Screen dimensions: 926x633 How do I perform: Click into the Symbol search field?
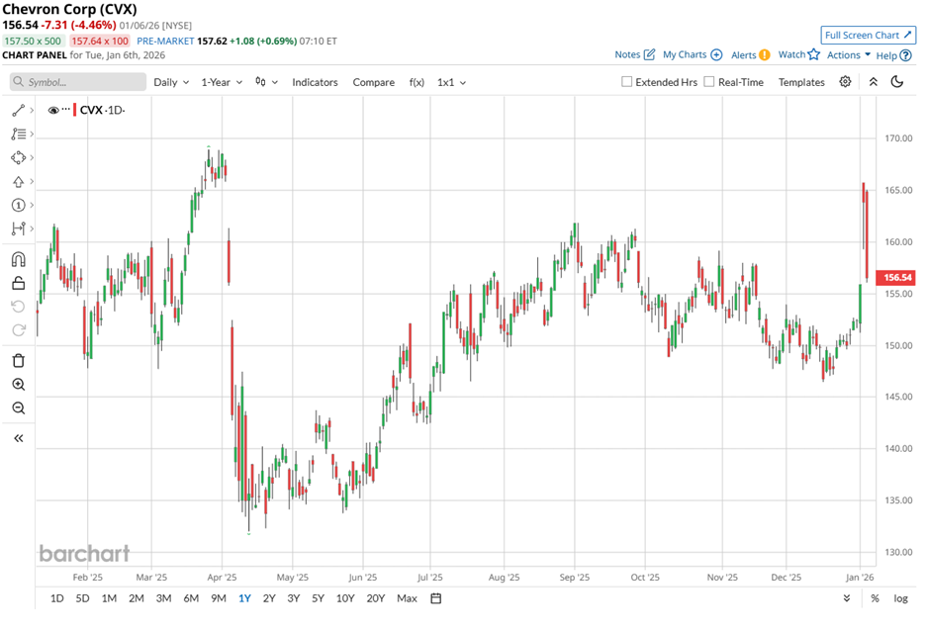(79, 82)
